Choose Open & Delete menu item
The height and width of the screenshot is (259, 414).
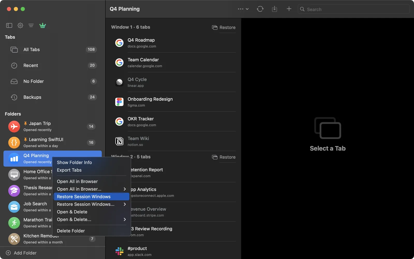click(x=91, y=212)
